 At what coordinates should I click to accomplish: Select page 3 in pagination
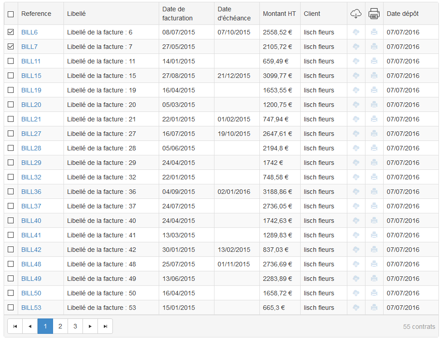click(x=75, y=326)
